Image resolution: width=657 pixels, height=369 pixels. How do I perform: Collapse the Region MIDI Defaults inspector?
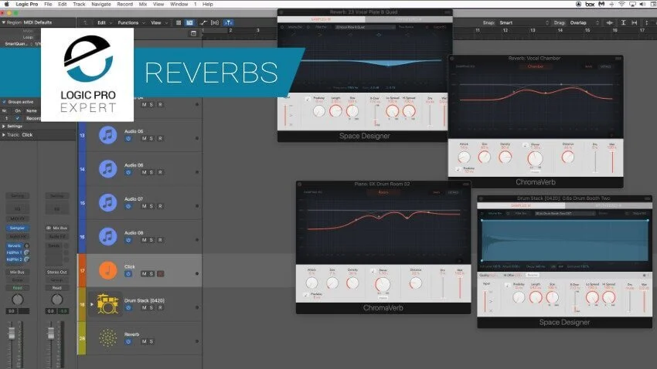coord(3,22)
